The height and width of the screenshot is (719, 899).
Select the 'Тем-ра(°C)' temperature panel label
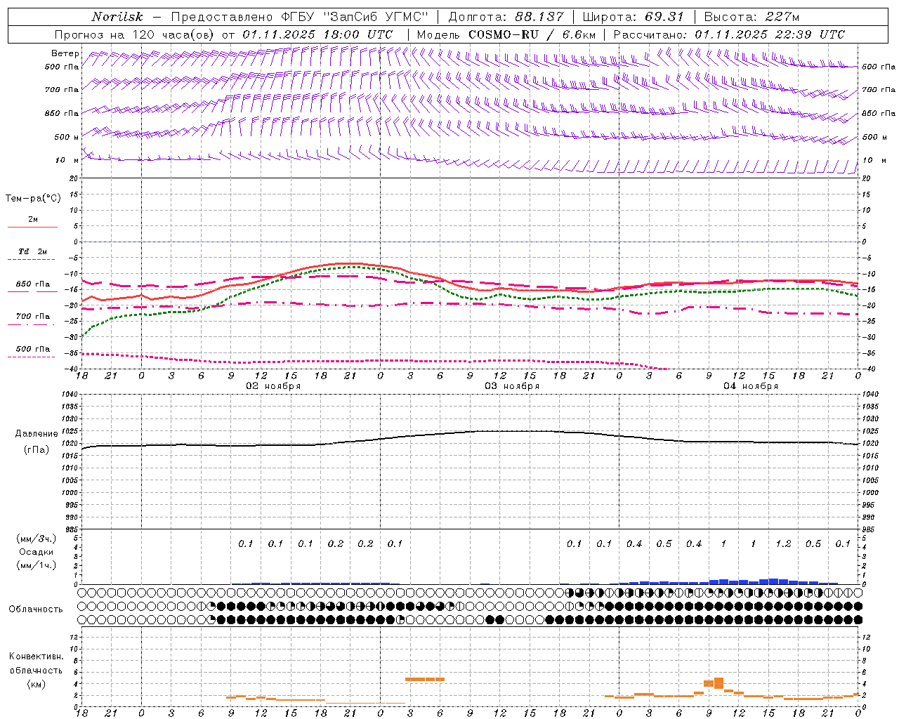(x=33, y=199)
